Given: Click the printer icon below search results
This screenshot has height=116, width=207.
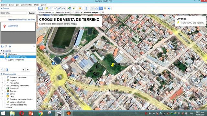Looking at the screenshot, I should 10,46.
